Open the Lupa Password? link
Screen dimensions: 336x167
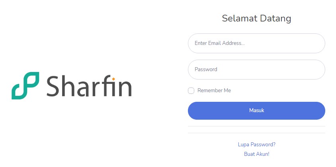pos(256,145)
